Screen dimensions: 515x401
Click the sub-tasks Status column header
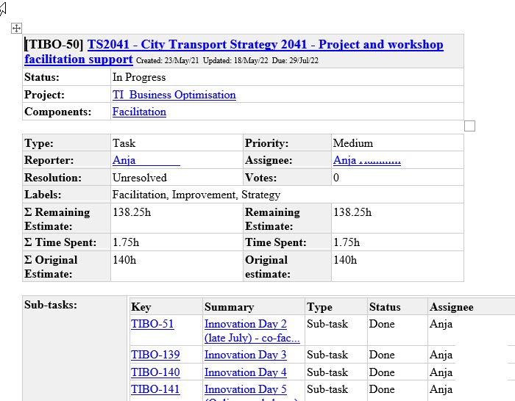(x=385, y=307)
